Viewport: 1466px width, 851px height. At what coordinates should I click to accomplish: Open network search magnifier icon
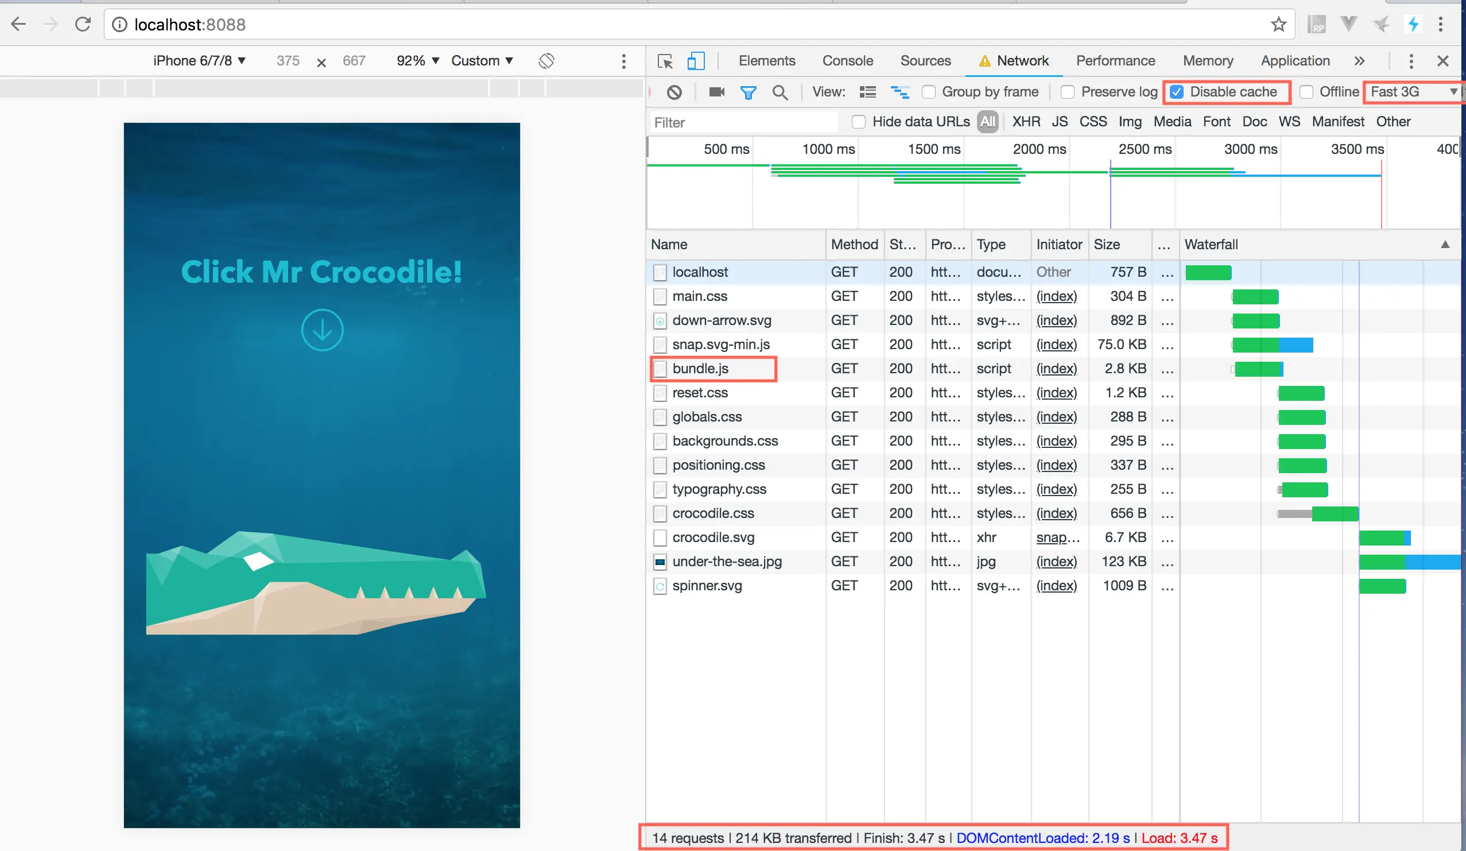780,92
